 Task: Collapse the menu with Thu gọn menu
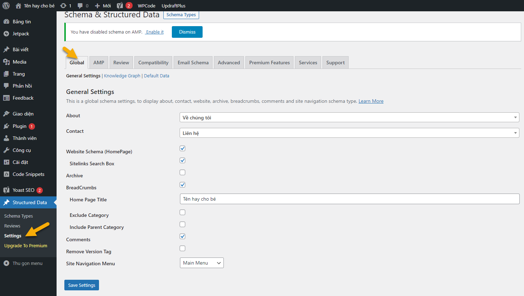click(x=27, y=263)
